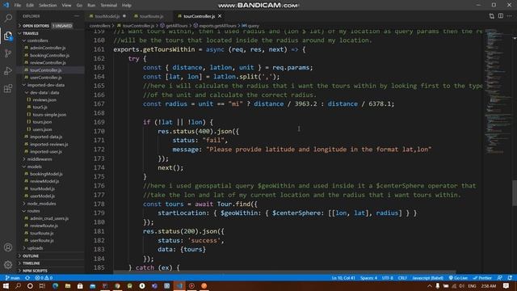Select language mode JavaScript (Babel)
Viewport: 517px width, 291px height.
click(427, 278)
